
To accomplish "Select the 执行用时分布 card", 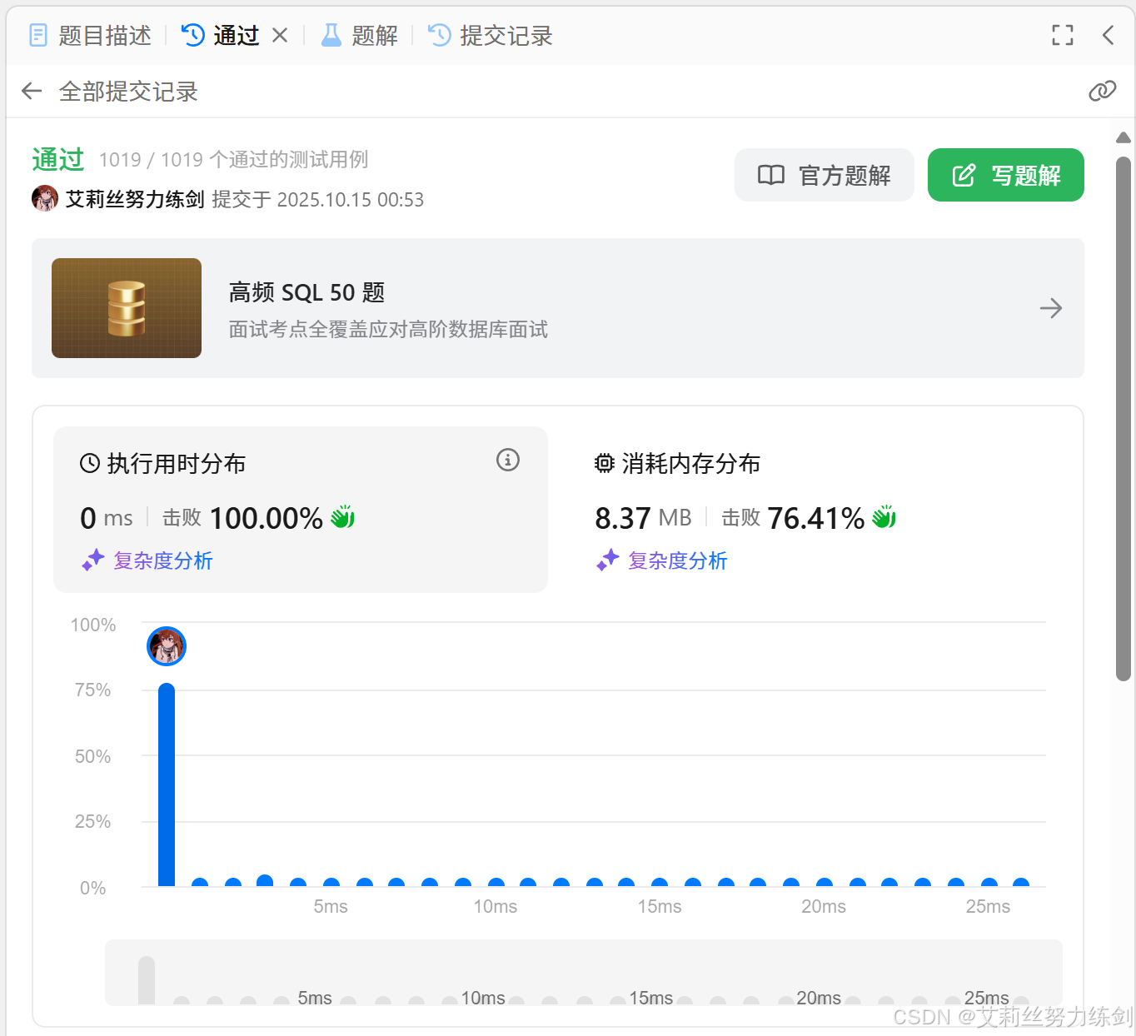I will 301,510.
